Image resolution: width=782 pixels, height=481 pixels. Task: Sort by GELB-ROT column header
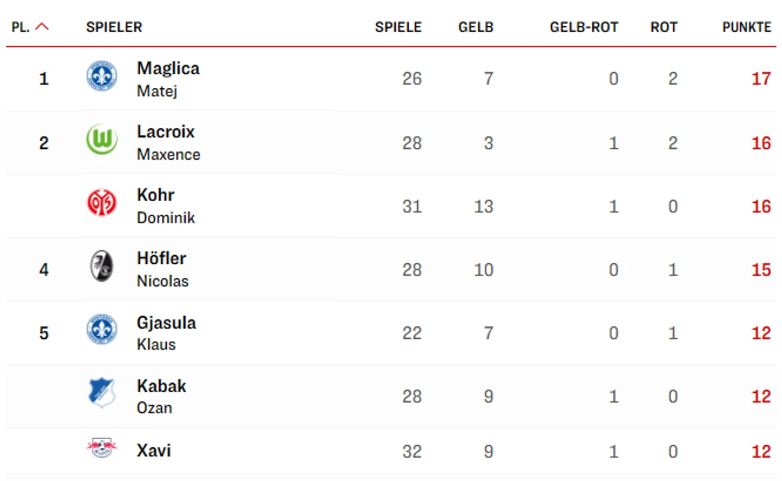(x=584, y=27)
